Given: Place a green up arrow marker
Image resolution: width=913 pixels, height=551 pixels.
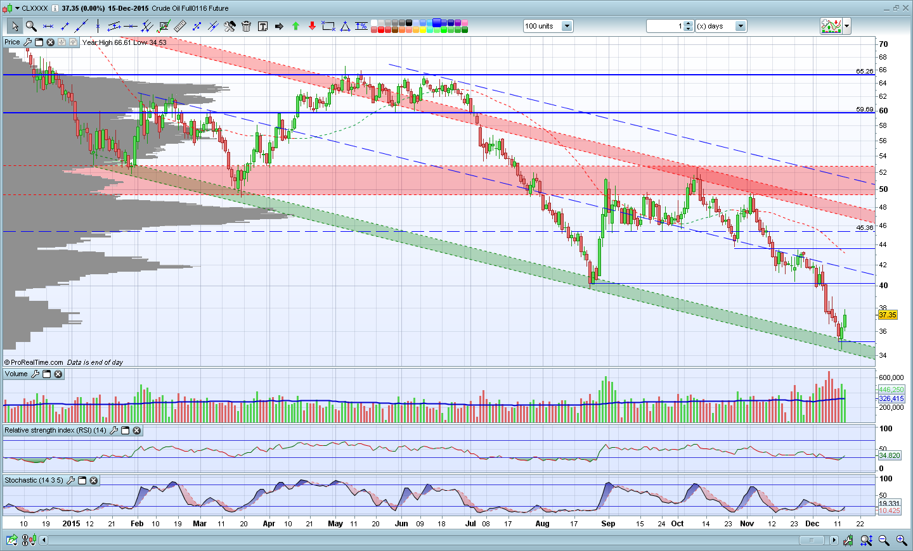Looking at the screenshot, I should [295, 26].
